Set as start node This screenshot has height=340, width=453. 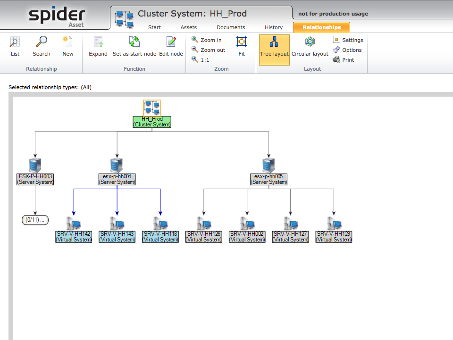(x=134, y=46)
